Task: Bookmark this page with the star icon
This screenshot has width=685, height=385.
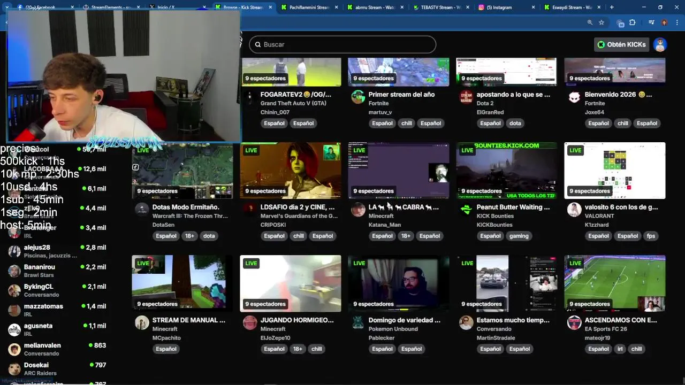Action: (x=602, y=22)
